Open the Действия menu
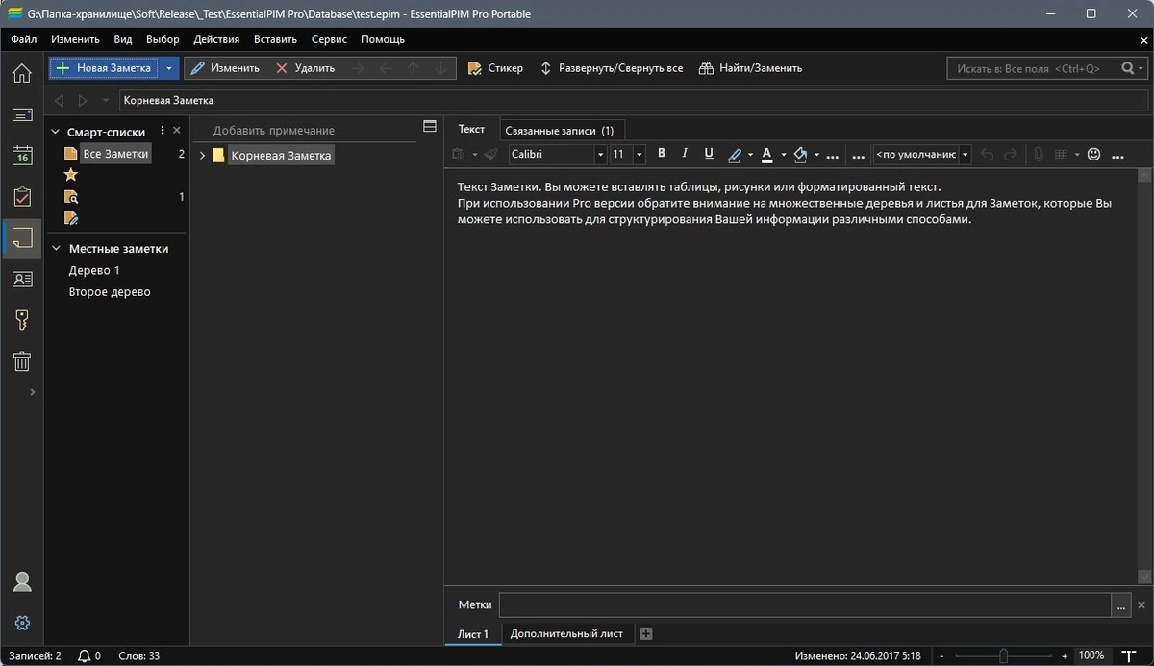Viewport: 1154px width, 666px height. (216, 39)
